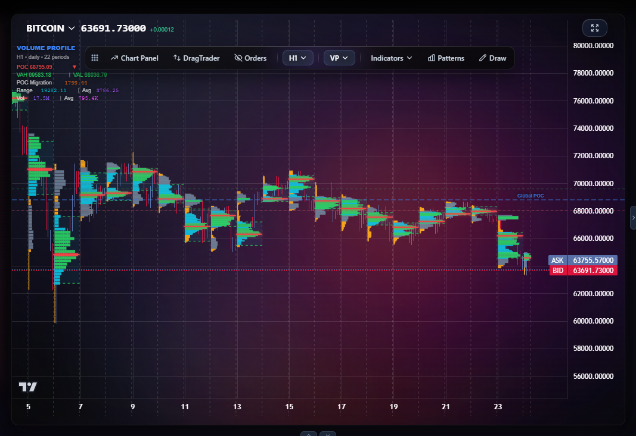The width and height of the screenshot is (636, 436).
Task: Click date 11 on the time axis
Action: (x=185, y=407)
